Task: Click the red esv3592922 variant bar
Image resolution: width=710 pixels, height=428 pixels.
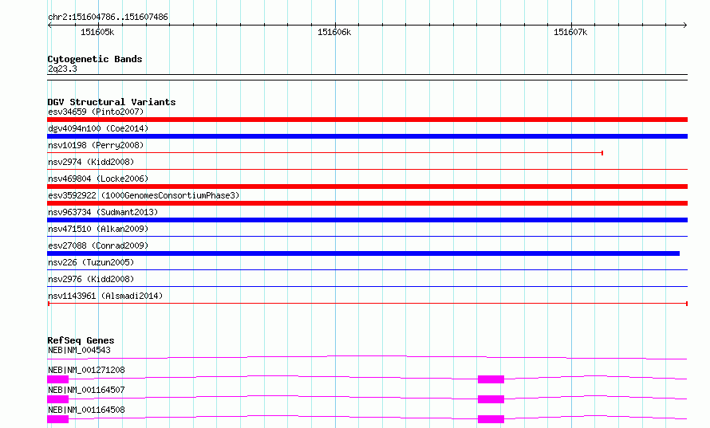Action: 367,203
